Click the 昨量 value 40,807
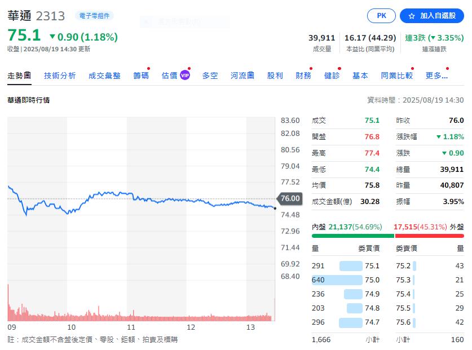 452,185
